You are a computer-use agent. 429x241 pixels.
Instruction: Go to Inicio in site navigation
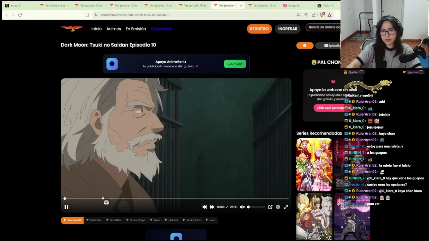click(x=97, y=29)
